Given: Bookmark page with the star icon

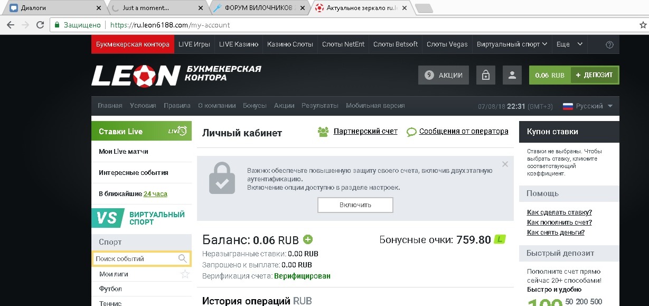Looking at the screenshot, I should 643,25.
